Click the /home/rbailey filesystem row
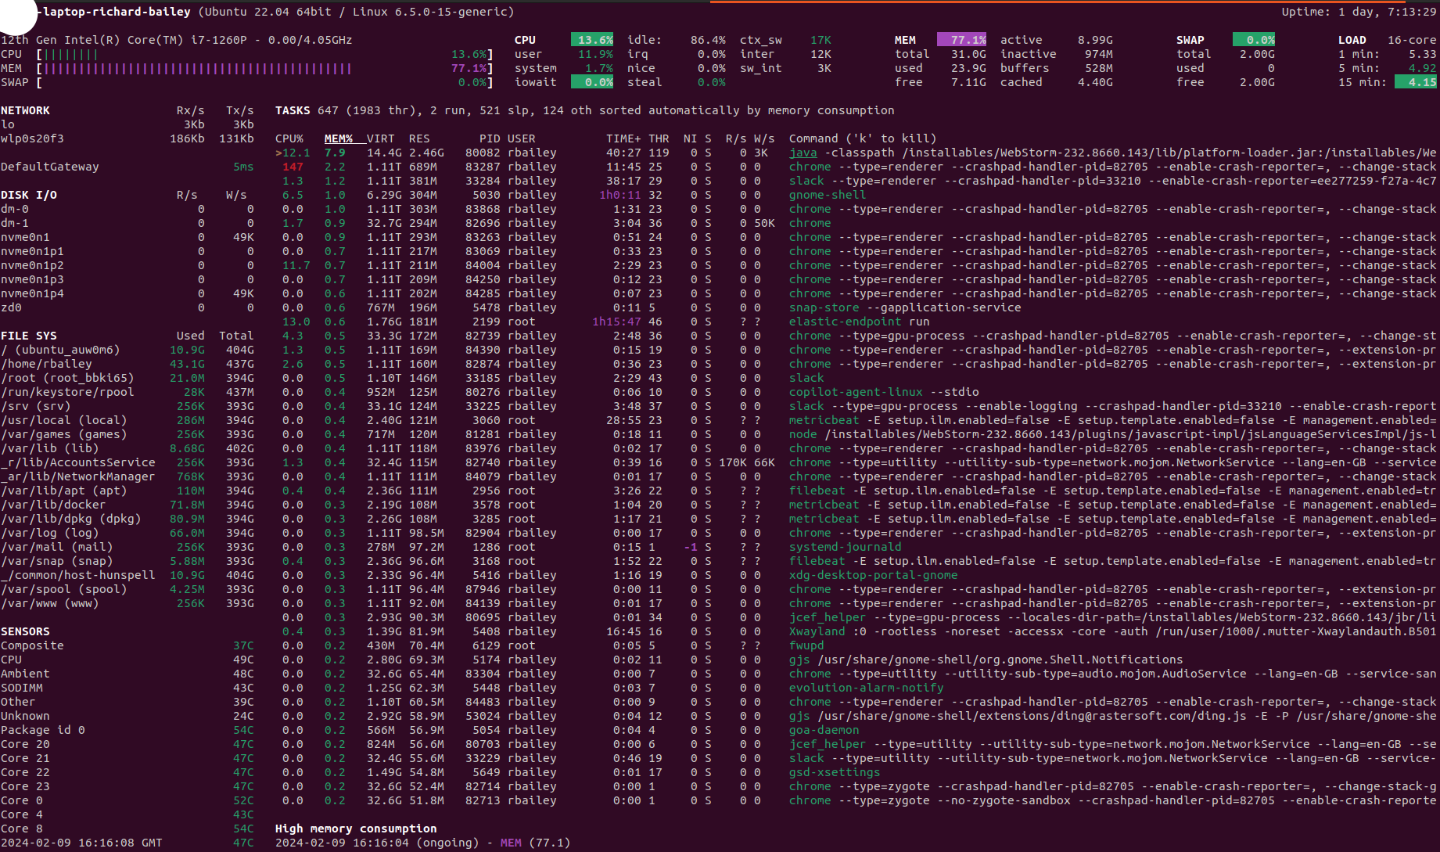Screen dimensions: 1440x852 point(127,364)
